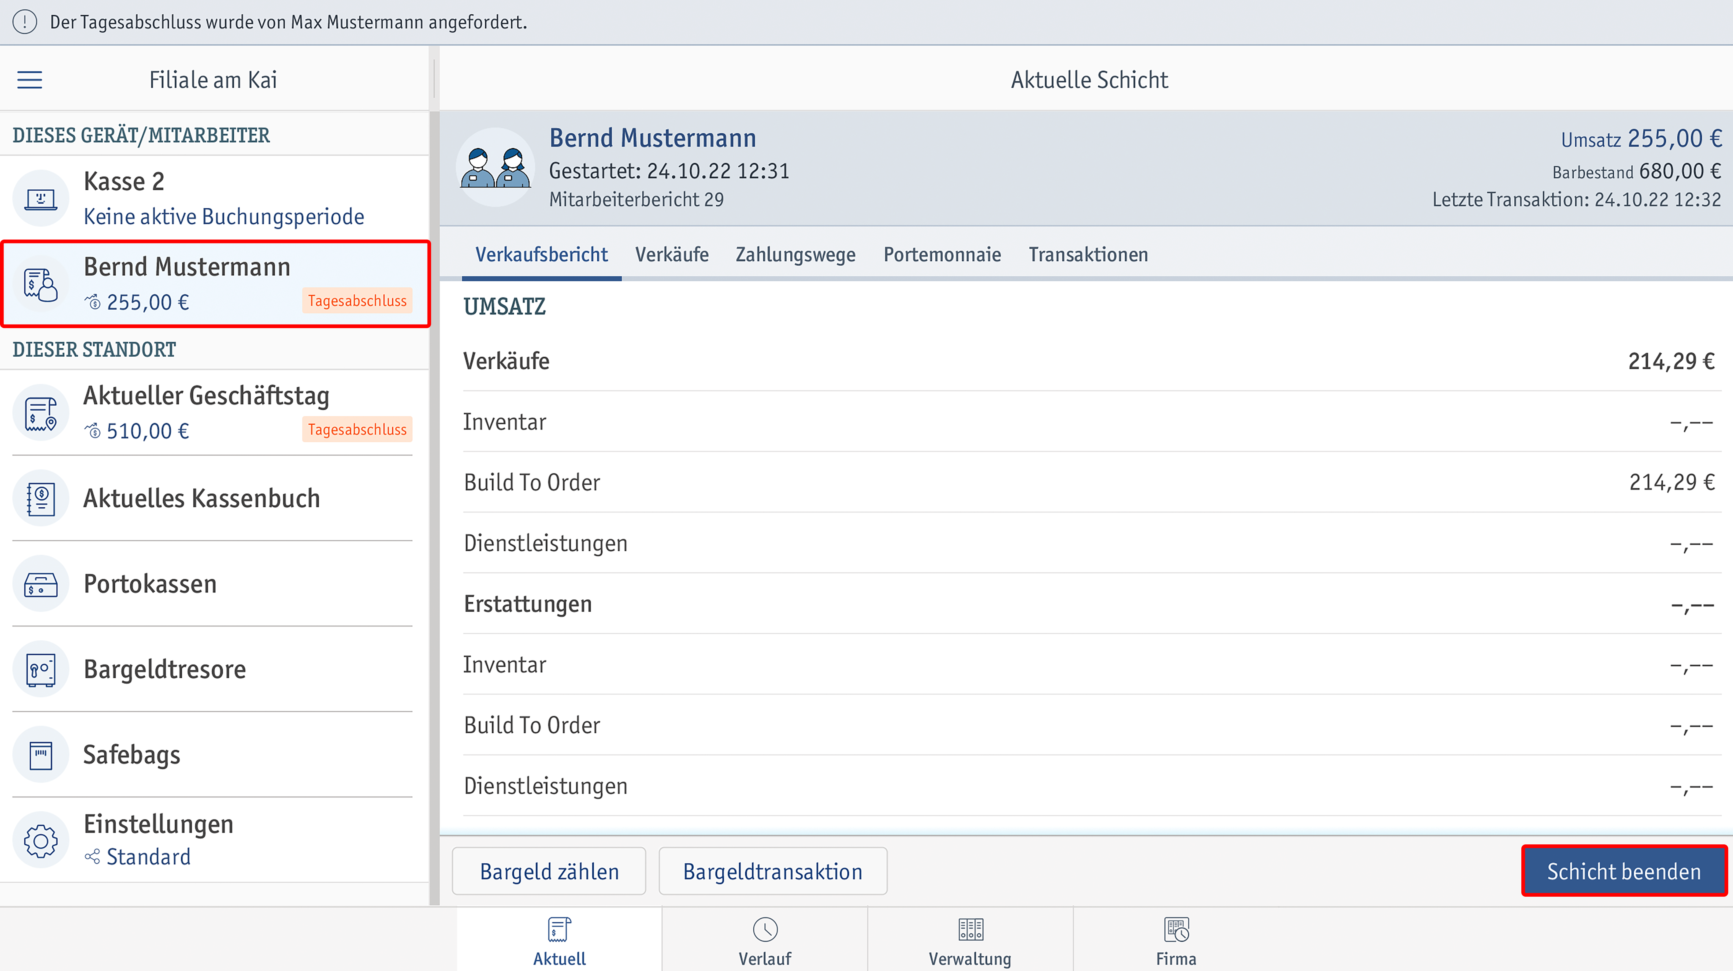
Task: Switch to the Verkaufsbericht tab
Action: coord(542,255)
